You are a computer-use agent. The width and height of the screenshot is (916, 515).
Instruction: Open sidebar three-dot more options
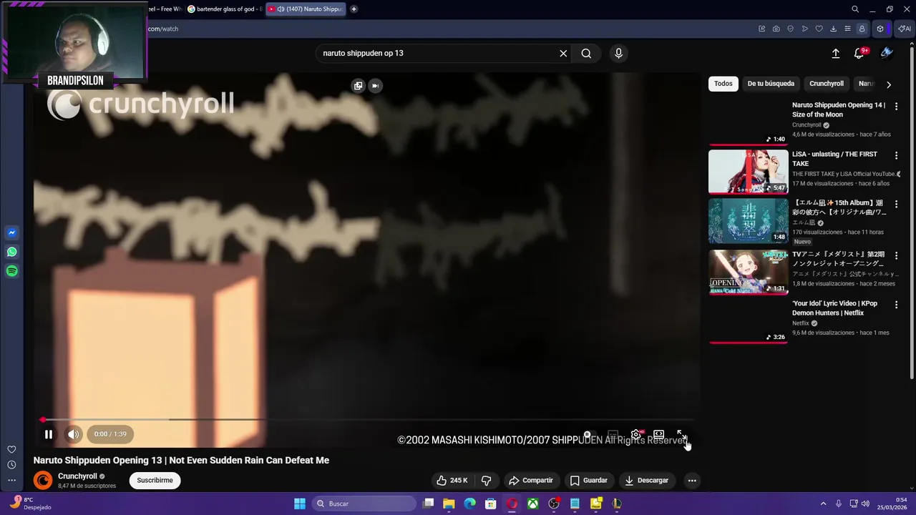[11, 481]
